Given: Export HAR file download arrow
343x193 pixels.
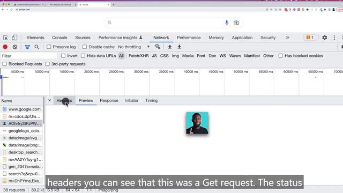Looking at the screenshot, I should pos(179,47).
